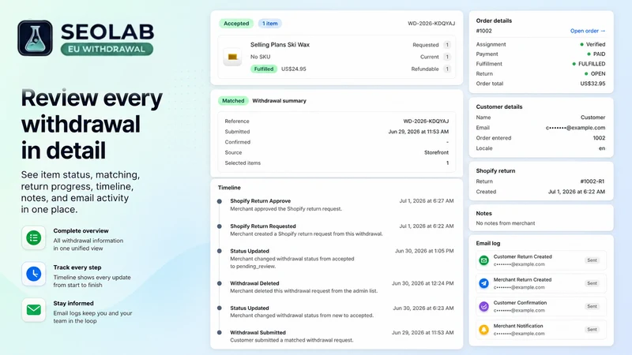Screen dimensions: 632x355
Task: Click the customer email in Customer details
Action: tap(575, 128)
